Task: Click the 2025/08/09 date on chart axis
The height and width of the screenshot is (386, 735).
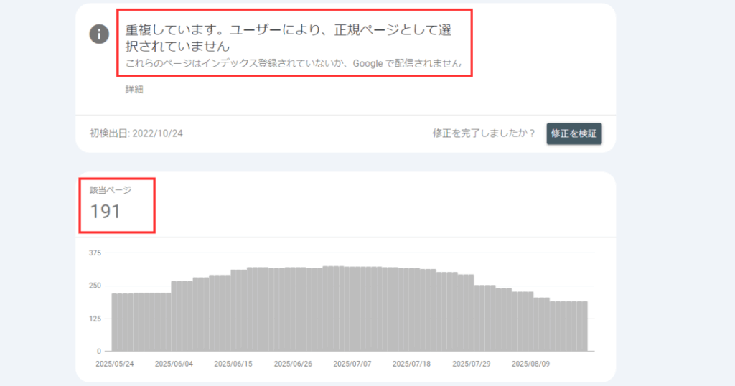Action: [531, 364]
